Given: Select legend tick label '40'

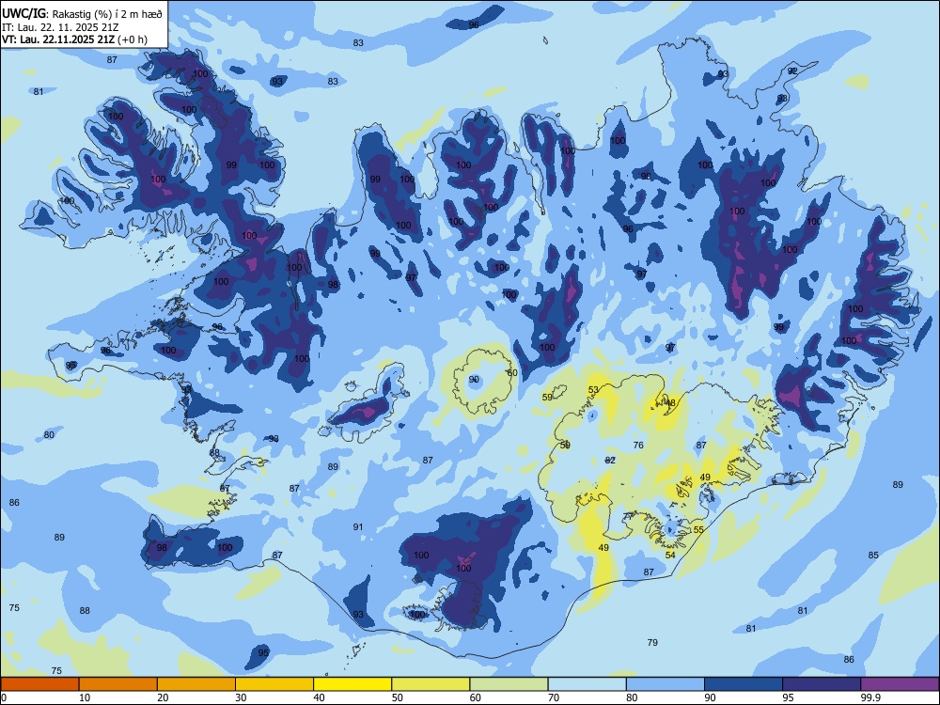Looking at the screenshot, I should 319,697.
